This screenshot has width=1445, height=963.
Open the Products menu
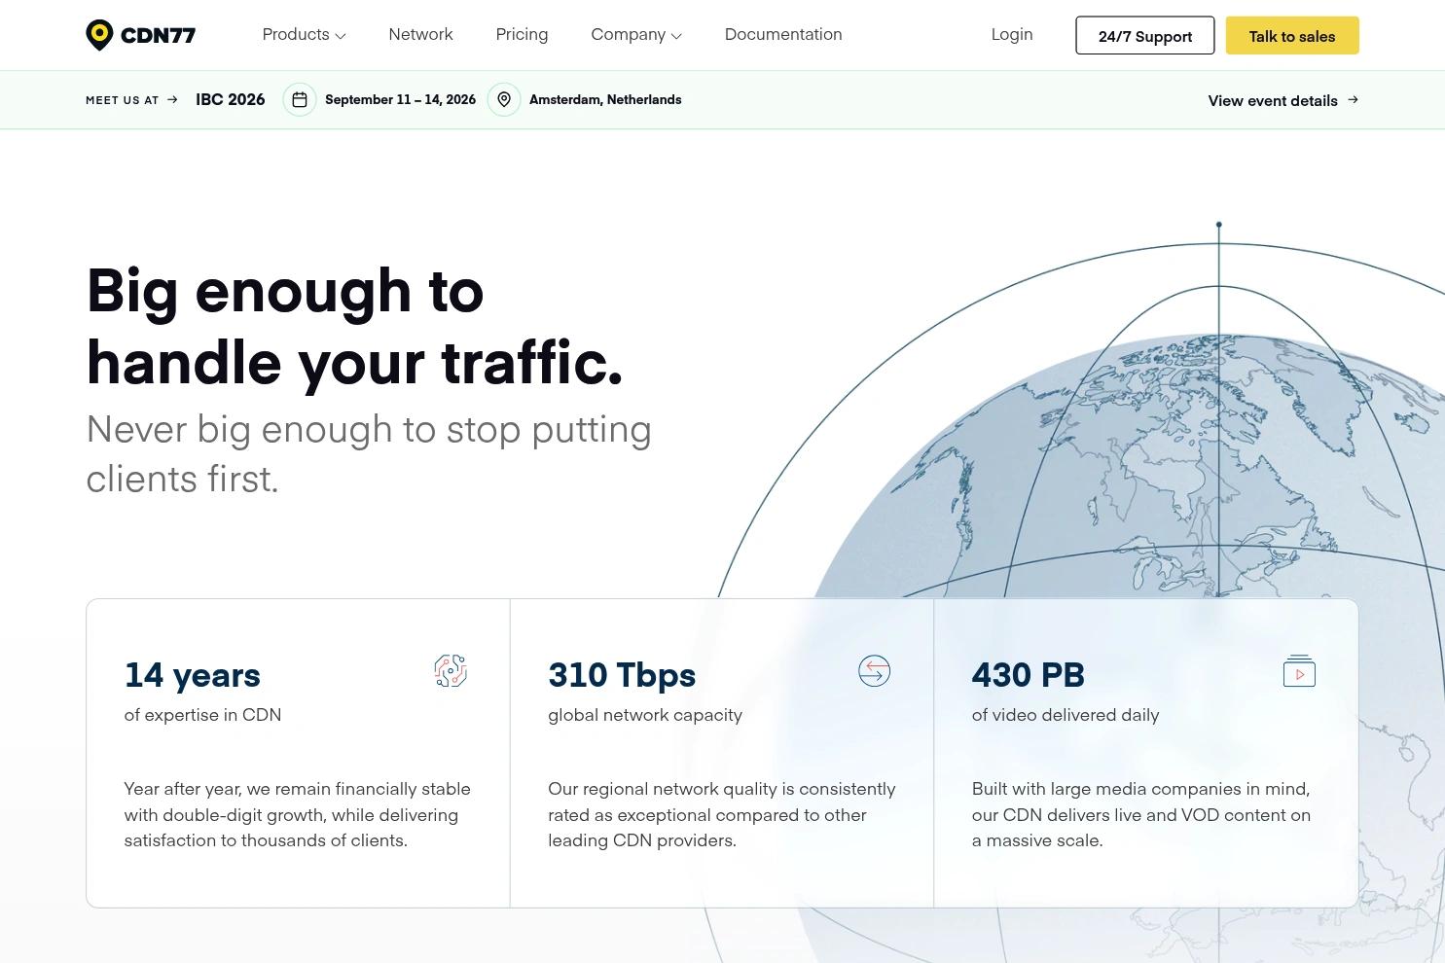pyautogui.click(x=304, y=34)
